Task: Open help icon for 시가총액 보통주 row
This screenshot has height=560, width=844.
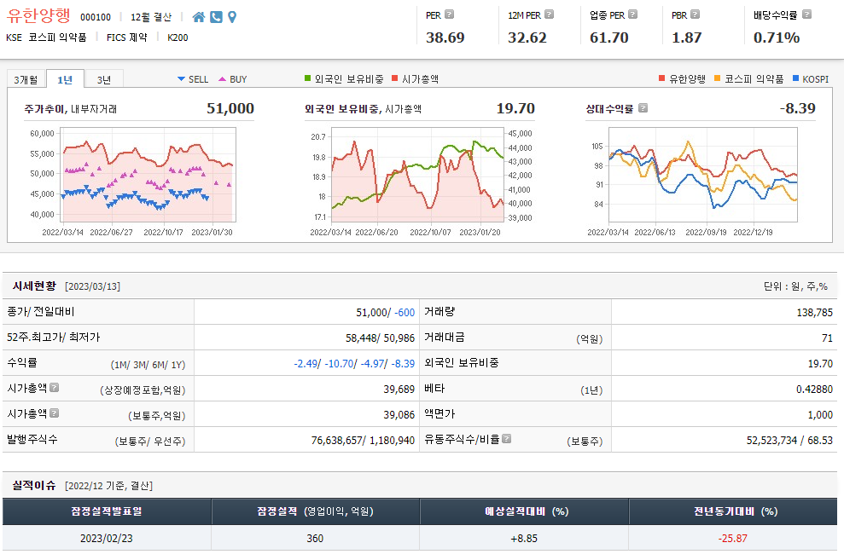Action: pos(55,413)
